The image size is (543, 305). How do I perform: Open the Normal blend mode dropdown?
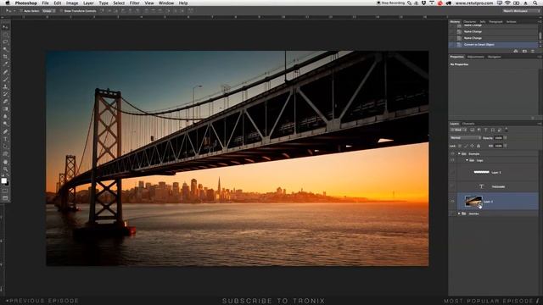(466, 137)
